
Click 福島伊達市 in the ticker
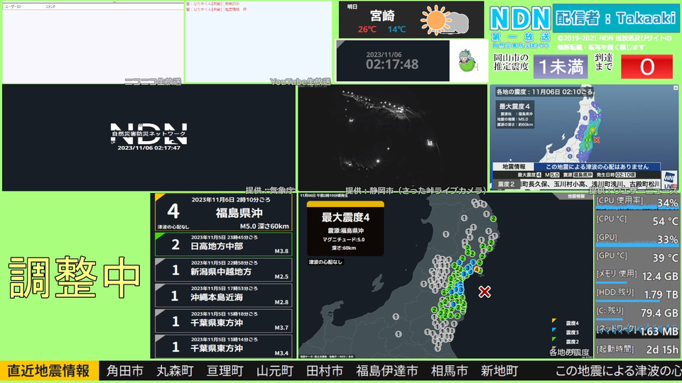(x=387, y=371)
